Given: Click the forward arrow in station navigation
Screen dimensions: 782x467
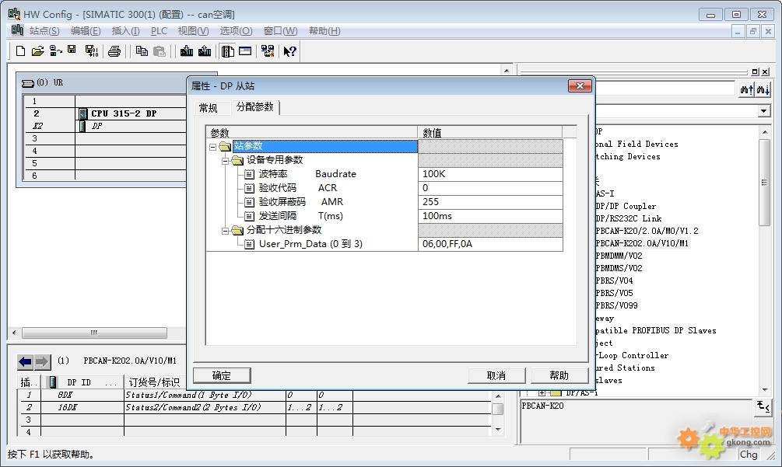Looking at the screenshot, I should [42, 361].
